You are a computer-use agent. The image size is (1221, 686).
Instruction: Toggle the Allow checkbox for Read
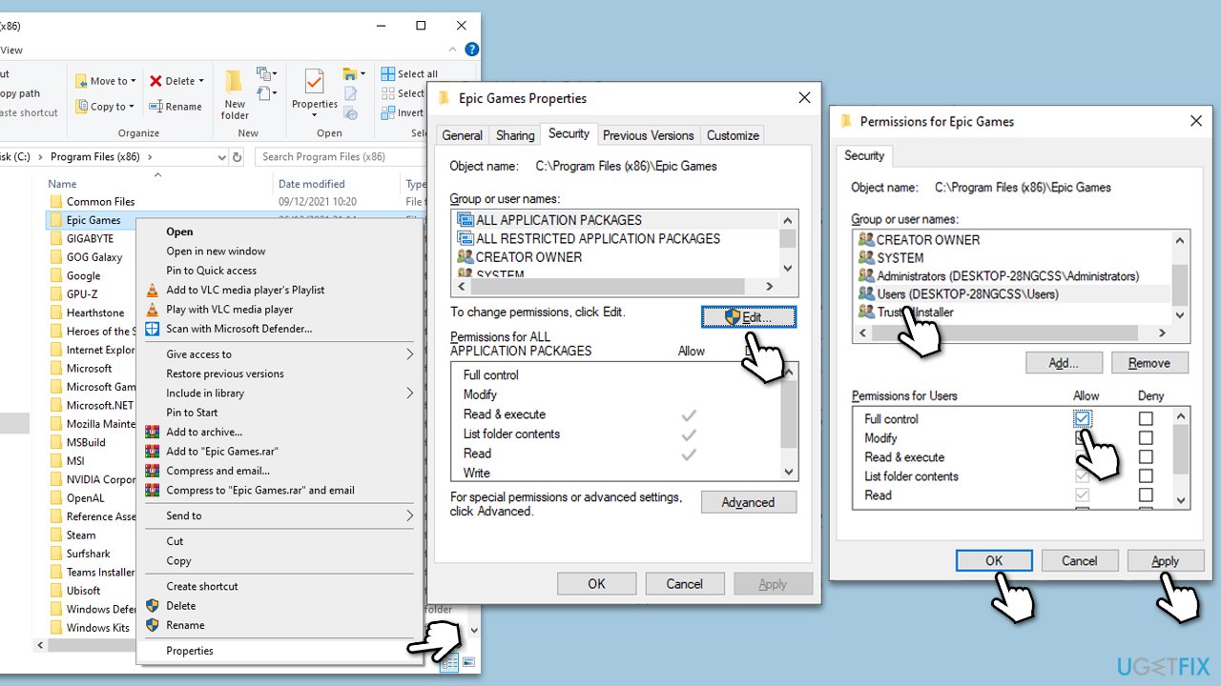pyautogui.click(x=1083, y=495)
